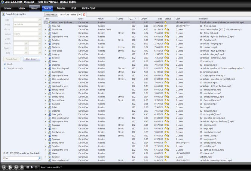Click the star rating of 'Free Fall' row
This screenshot has width=251, height=171.
(166, 26)
